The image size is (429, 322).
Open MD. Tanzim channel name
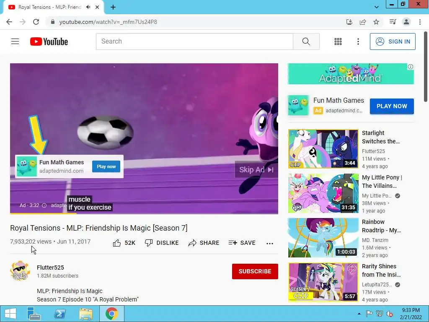point(375,240)
